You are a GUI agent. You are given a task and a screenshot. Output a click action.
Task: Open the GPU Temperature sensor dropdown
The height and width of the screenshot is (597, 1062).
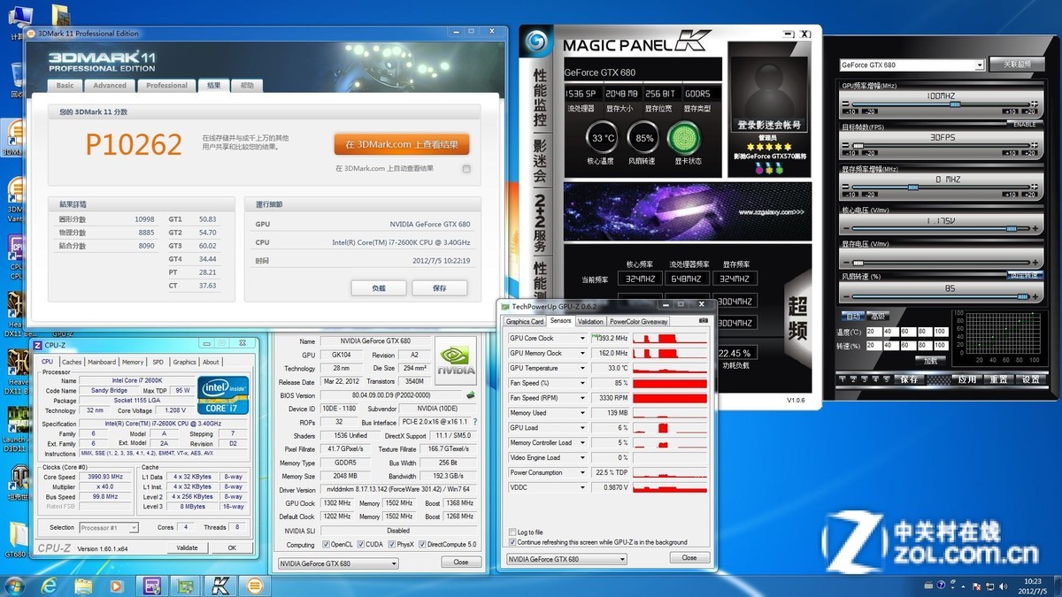(x=582, y=368)
